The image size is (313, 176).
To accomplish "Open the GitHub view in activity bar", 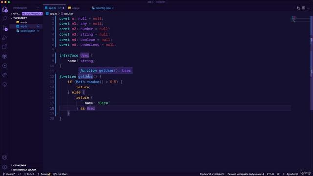I will point(5,56).
